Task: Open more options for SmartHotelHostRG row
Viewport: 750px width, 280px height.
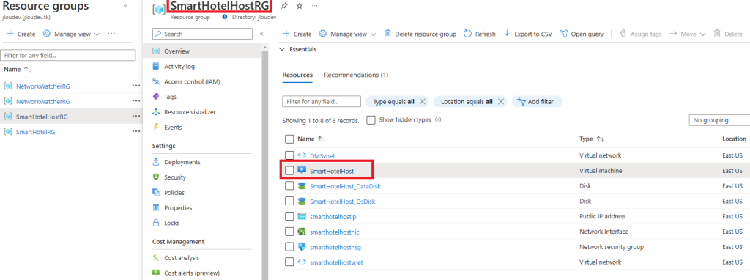Action: (x=136, y=117)
